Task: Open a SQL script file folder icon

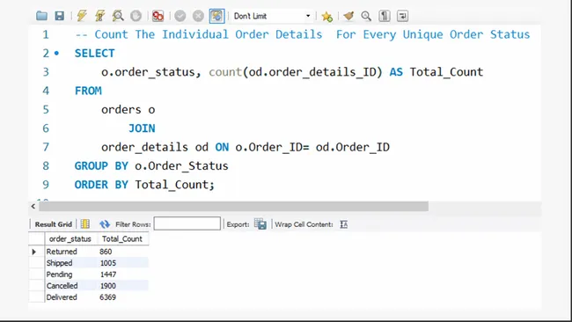Action: pos(41,16)
